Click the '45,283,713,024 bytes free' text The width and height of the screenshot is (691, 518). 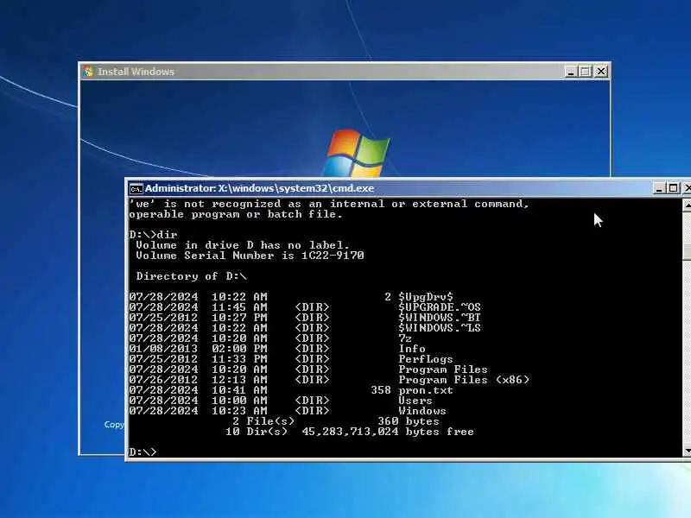tap(388, 432)
